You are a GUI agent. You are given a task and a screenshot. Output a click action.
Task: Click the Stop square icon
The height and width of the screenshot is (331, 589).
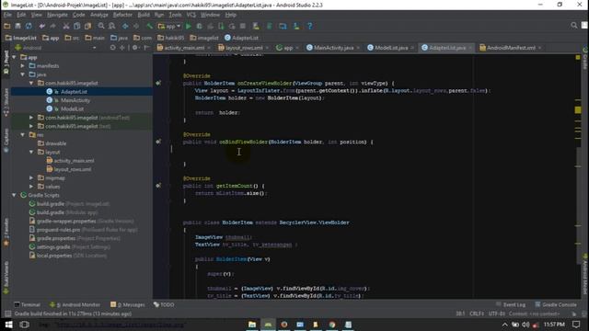tap(243, 26)
